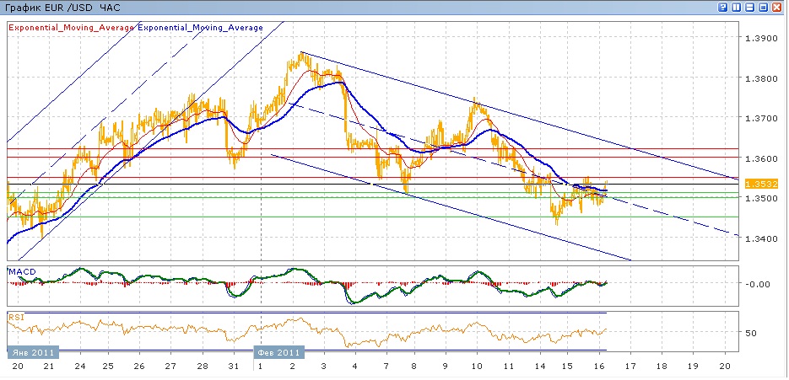The height and width of the screenshot is (380, 789).
Task: Select the Фев 2011 month marker
Action: 279,352
